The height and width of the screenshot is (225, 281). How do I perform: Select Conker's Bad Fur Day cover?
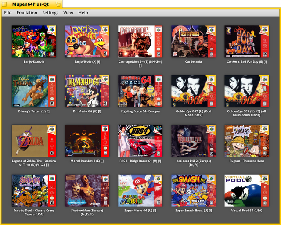247,42
